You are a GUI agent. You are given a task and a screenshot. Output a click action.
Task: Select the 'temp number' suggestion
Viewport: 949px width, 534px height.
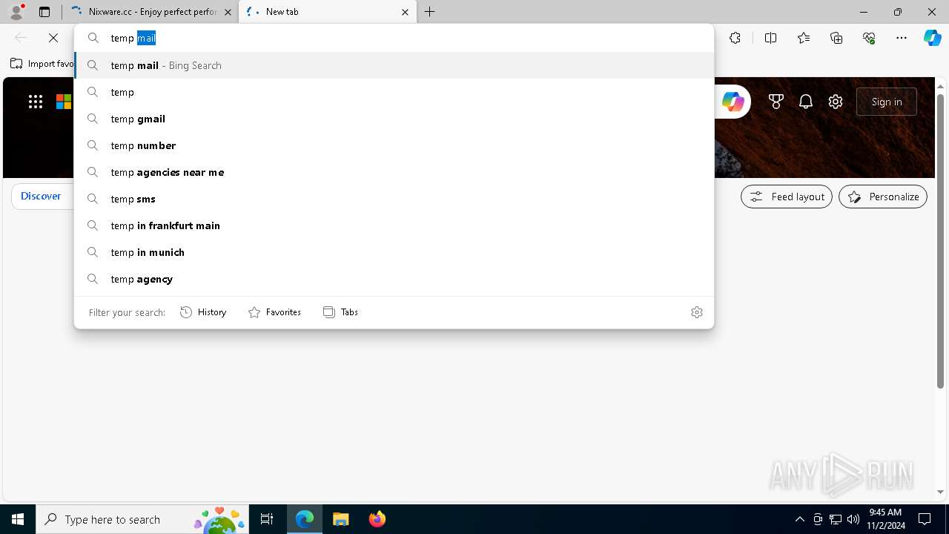(394, 145)
